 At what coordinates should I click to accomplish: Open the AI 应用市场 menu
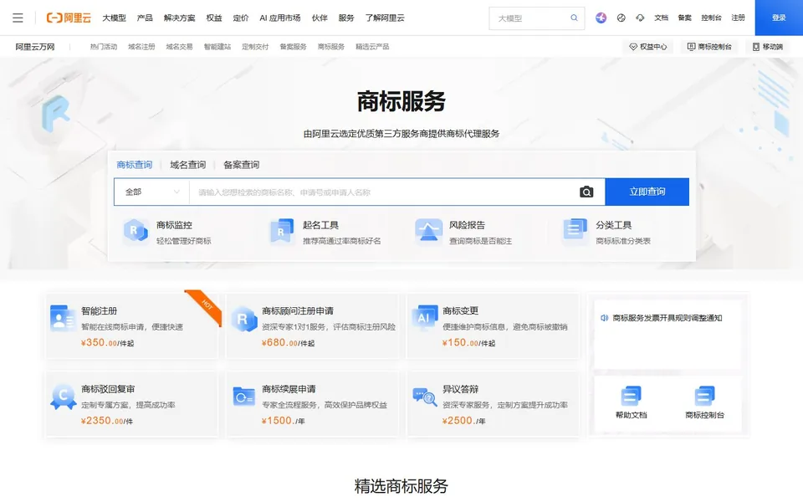280,18
